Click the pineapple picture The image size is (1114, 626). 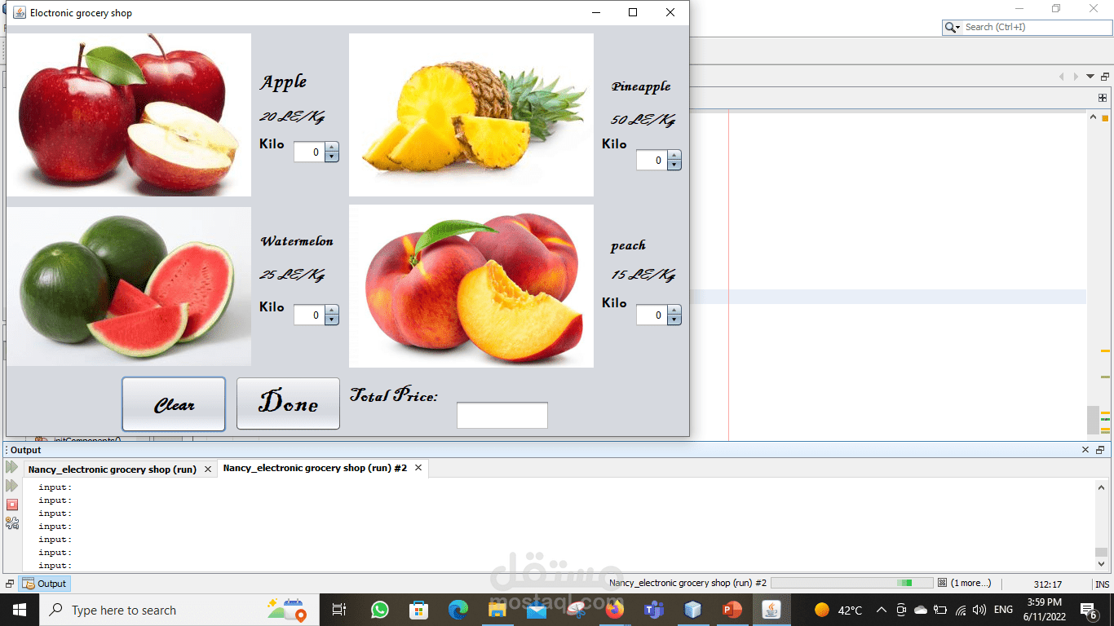(471, 115)
